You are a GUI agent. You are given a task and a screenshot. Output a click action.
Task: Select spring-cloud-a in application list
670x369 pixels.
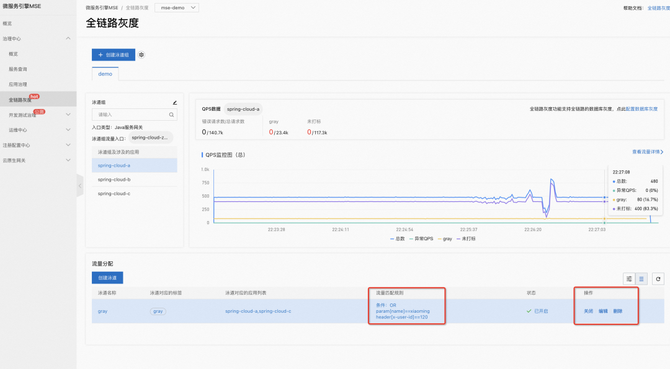[x=135, y=165]
